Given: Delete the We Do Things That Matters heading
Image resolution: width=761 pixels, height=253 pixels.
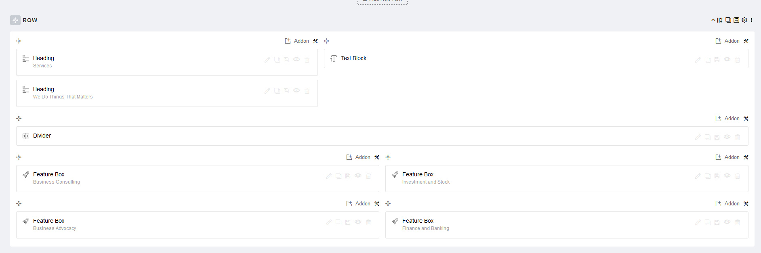Looking at the screenshot, I should [x=307, y=91].
